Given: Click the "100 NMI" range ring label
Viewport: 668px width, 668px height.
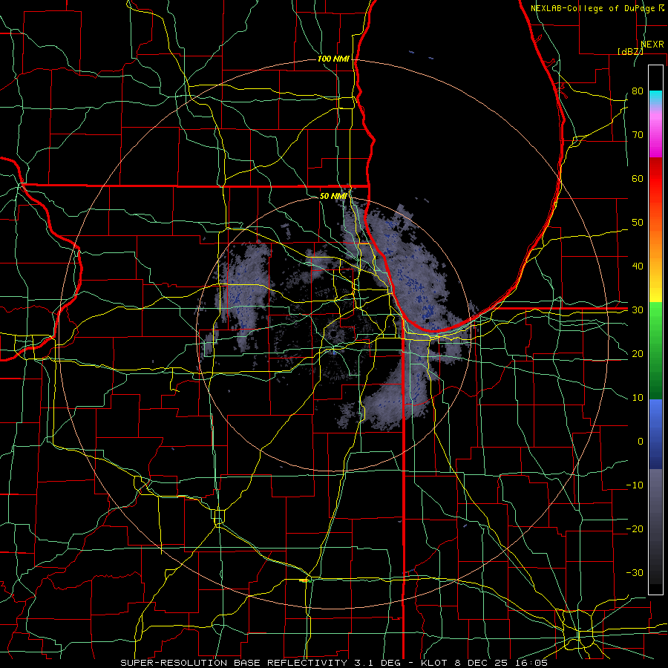Looking at the screenshot, I should click(x=333, y=59).
